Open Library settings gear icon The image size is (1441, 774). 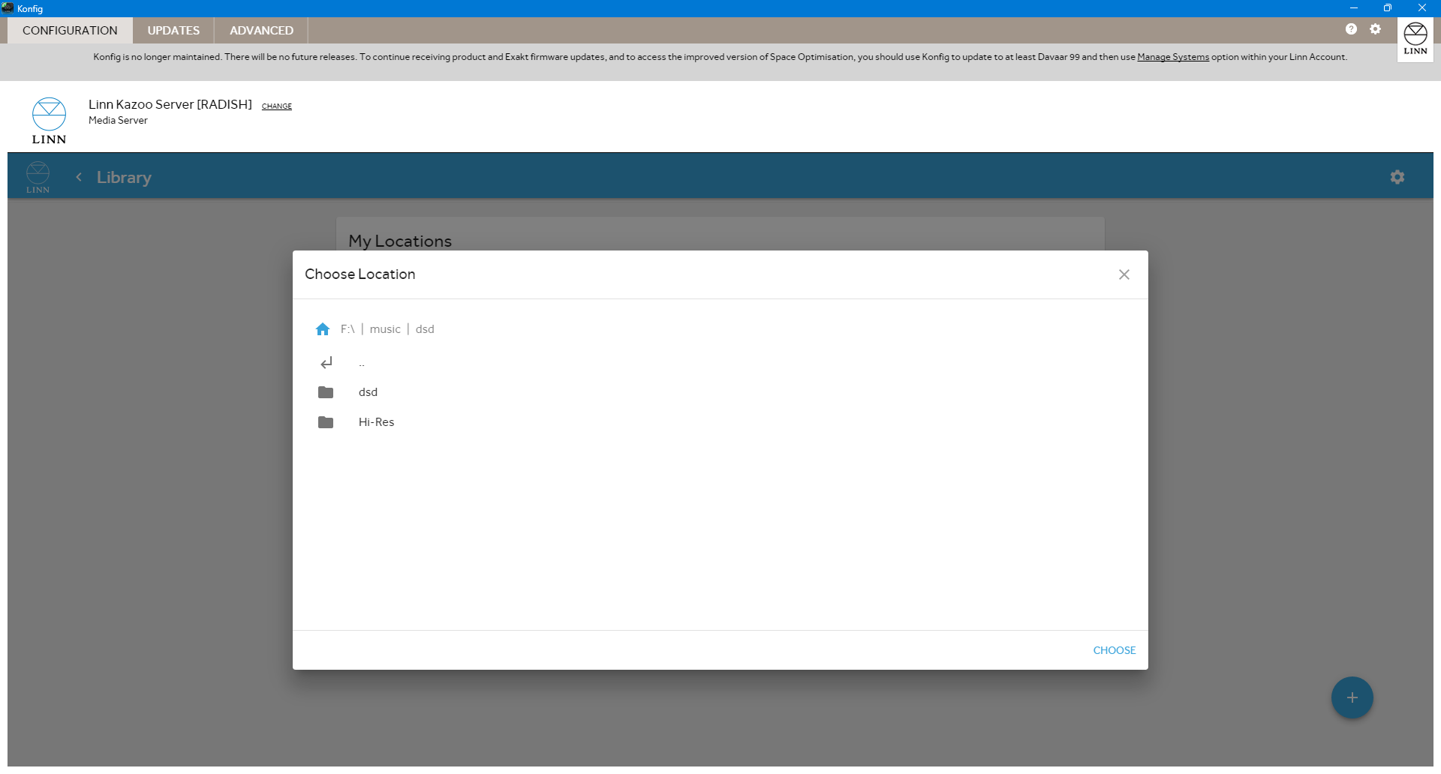point(1397,177)
